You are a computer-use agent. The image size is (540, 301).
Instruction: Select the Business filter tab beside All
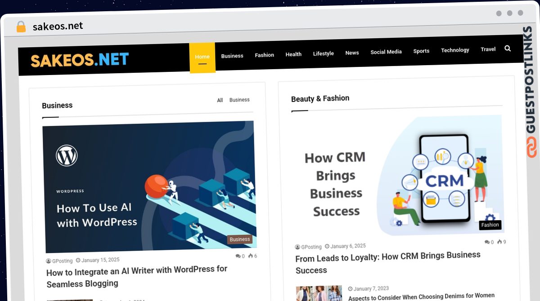click(x=239, y=100)
